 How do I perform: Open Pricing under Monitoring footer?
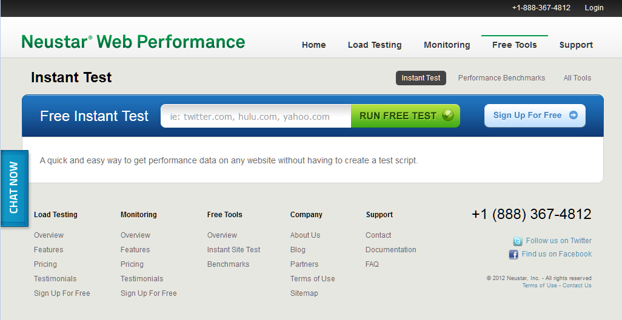132,264
